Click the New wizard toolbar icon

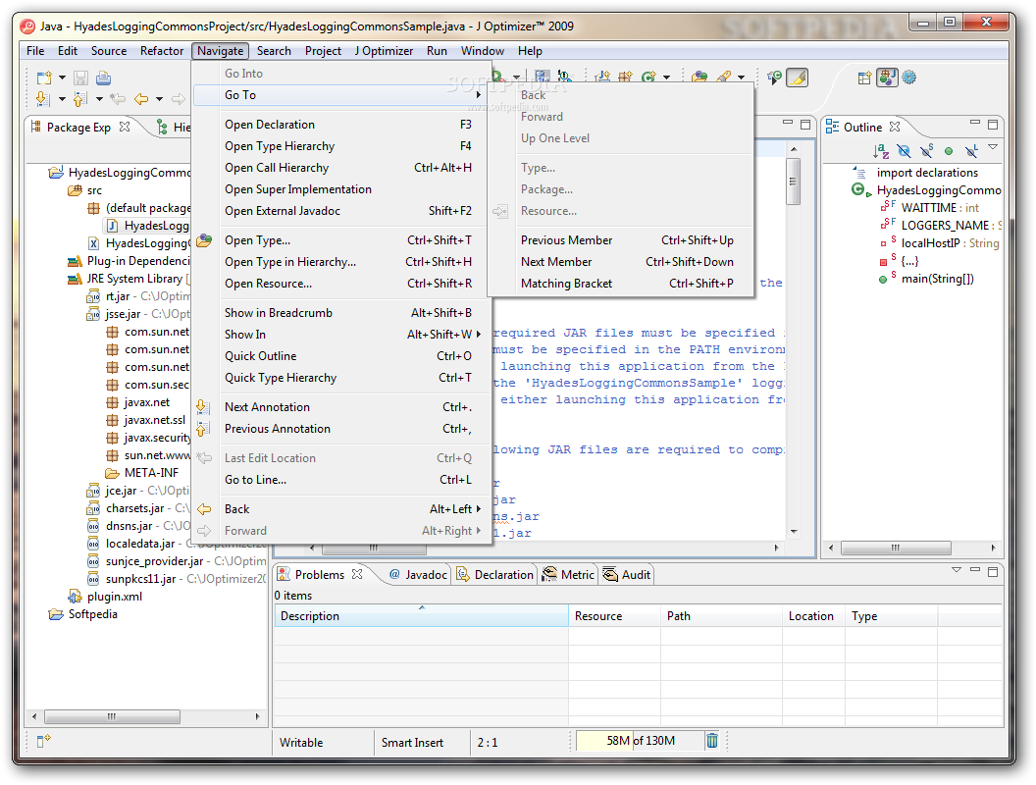(44, 78)
